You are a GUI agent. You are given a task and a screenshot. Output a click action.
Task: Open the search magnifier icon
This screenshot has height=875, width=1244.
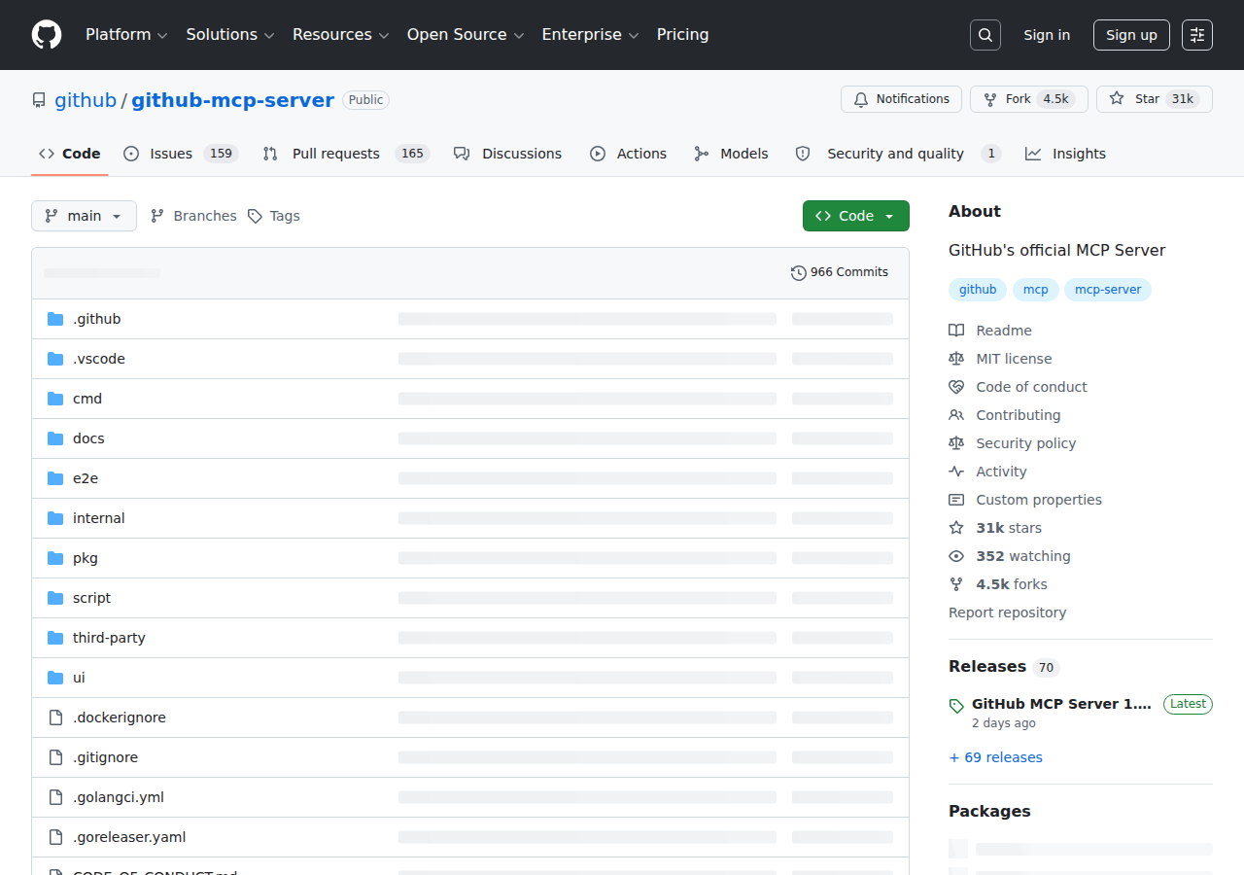(985, 35)
